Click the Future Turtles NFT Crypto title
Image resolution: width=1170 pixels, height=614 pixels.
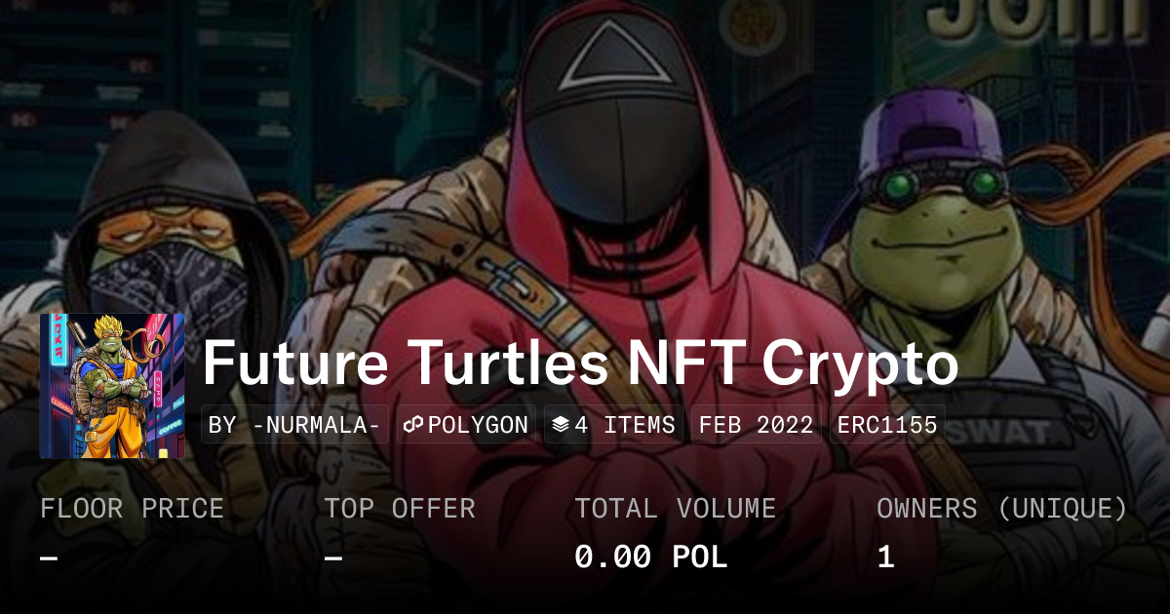pos(580,364)
